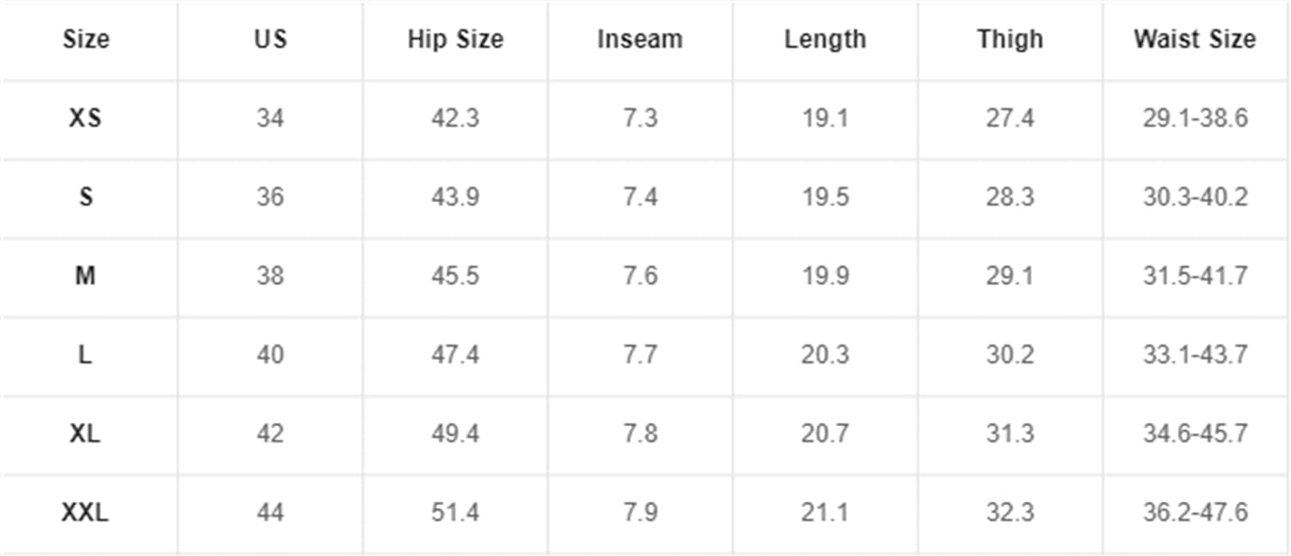Screen dimensions: 1291x556
Task: Select the XS size row label
Action: [85, 118]
